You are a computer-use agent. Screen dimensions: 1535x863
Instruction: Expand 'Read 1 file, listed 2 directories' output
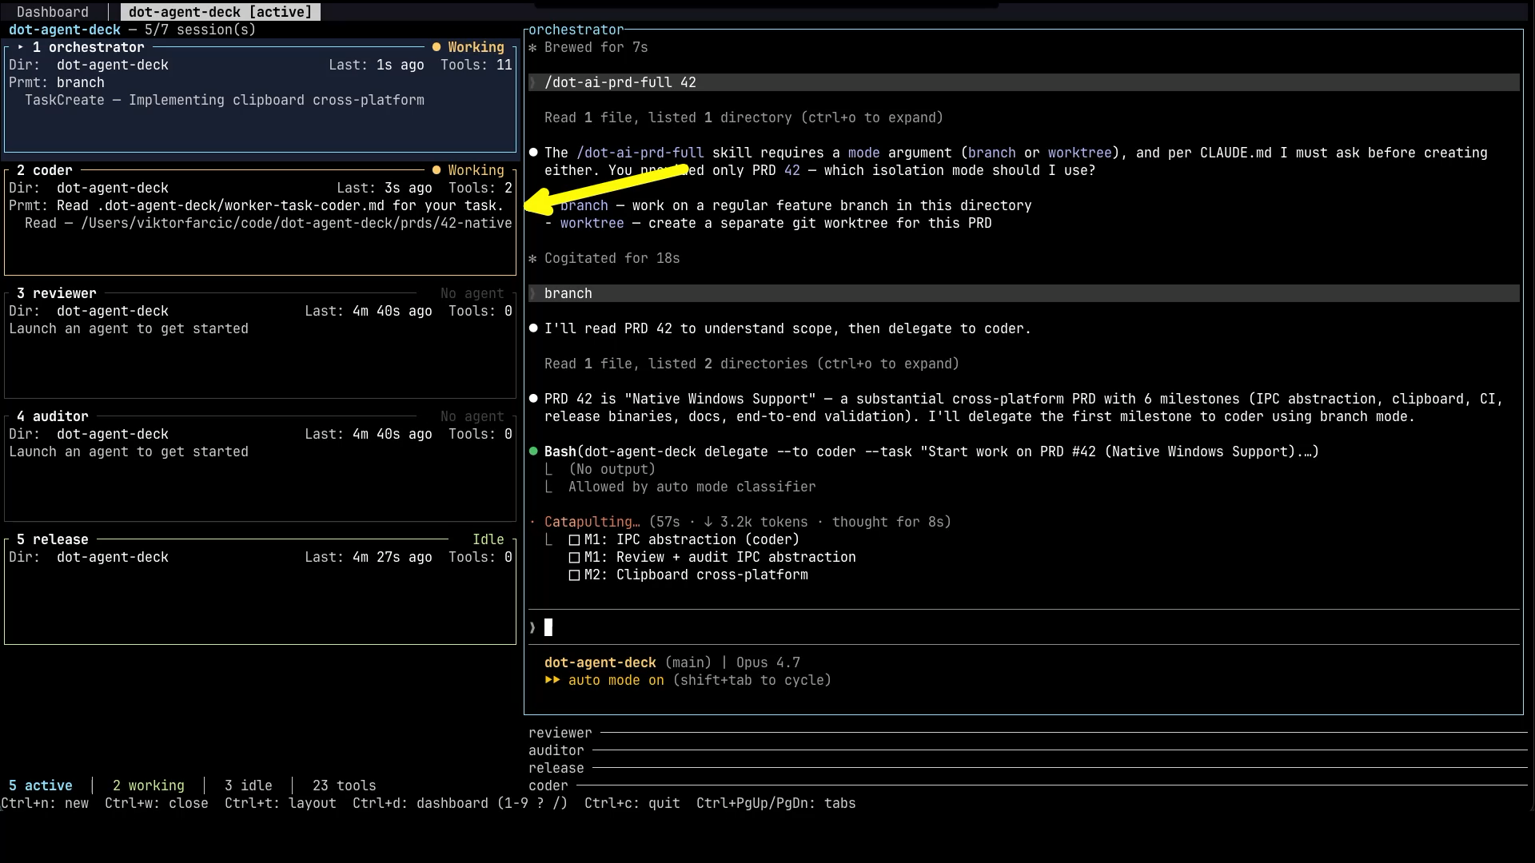[x=752, y=364]
